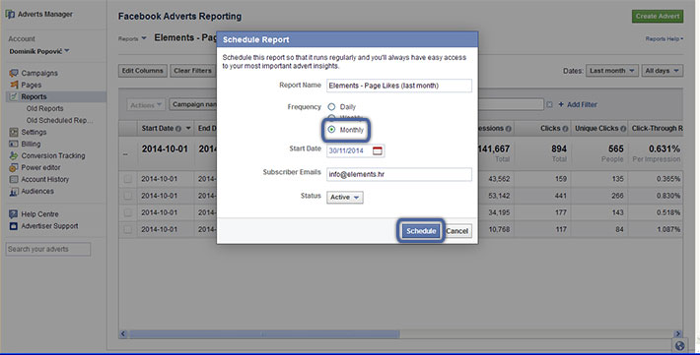
Task: Click the horizontal scrollbar thumb
Action: tap(264, 333)
